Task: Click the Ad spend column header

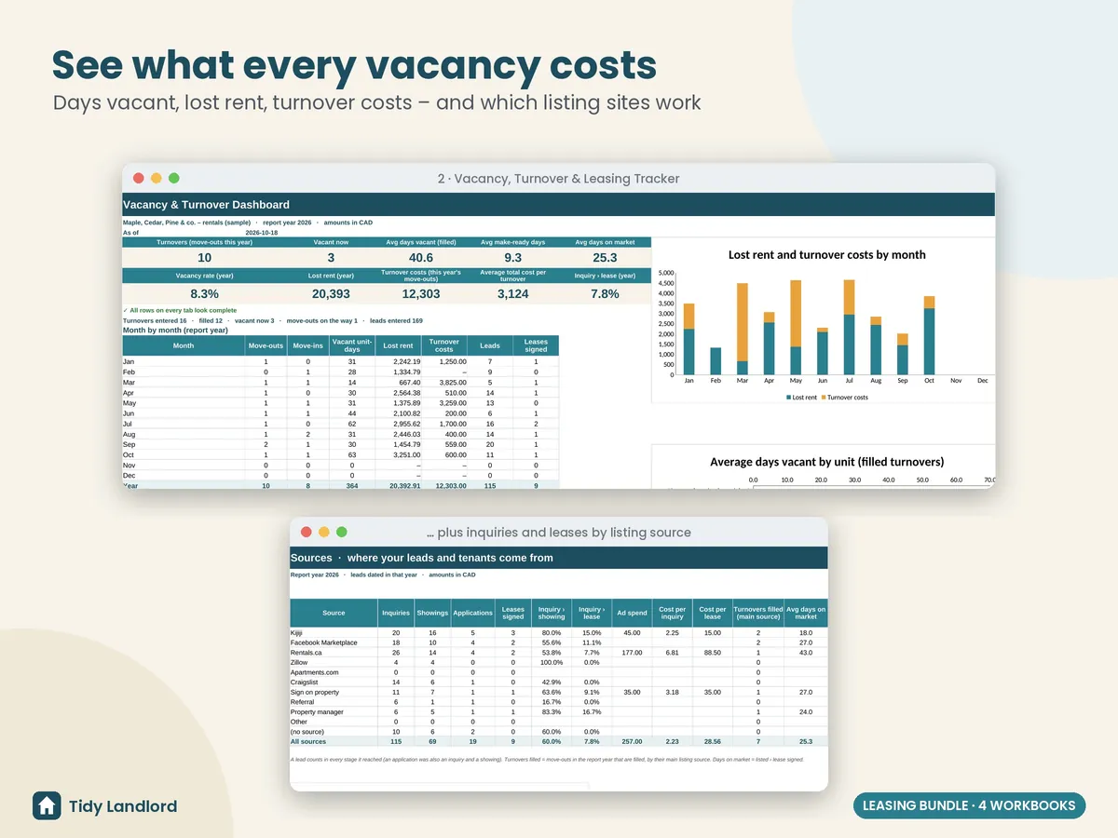Action: (x=632, y=613)
